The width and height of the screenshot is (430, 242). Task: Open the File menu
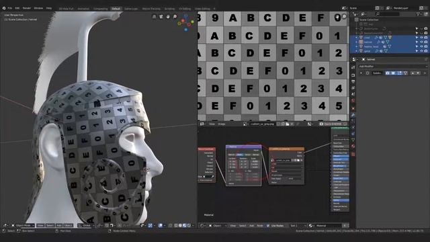pyautogui.click(x=10, y=8)
